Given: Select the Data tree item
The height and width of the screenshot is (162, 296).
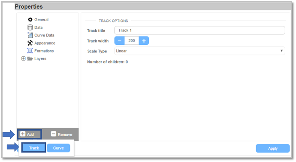Looking at the screenshot, I should click(x=38, y=28).
